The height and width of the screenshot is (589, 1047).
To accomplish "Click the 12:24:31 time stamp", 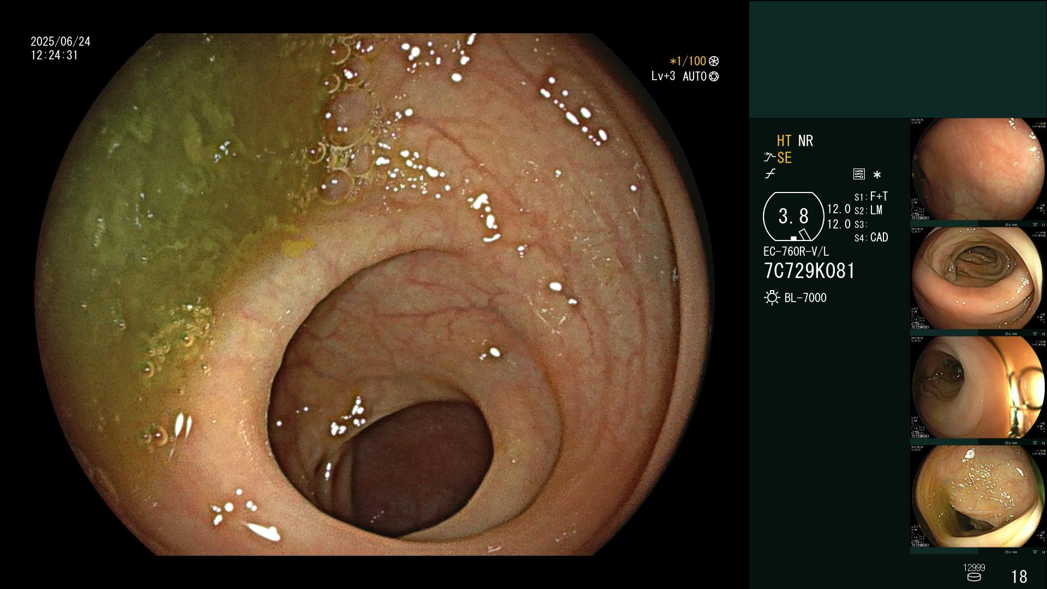I will pos(55,55).
